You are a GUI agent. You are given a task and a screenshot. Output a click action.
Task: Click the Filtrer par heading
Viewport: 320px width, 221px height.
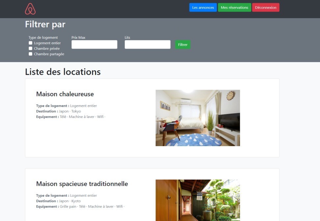[x=45, y=24]
